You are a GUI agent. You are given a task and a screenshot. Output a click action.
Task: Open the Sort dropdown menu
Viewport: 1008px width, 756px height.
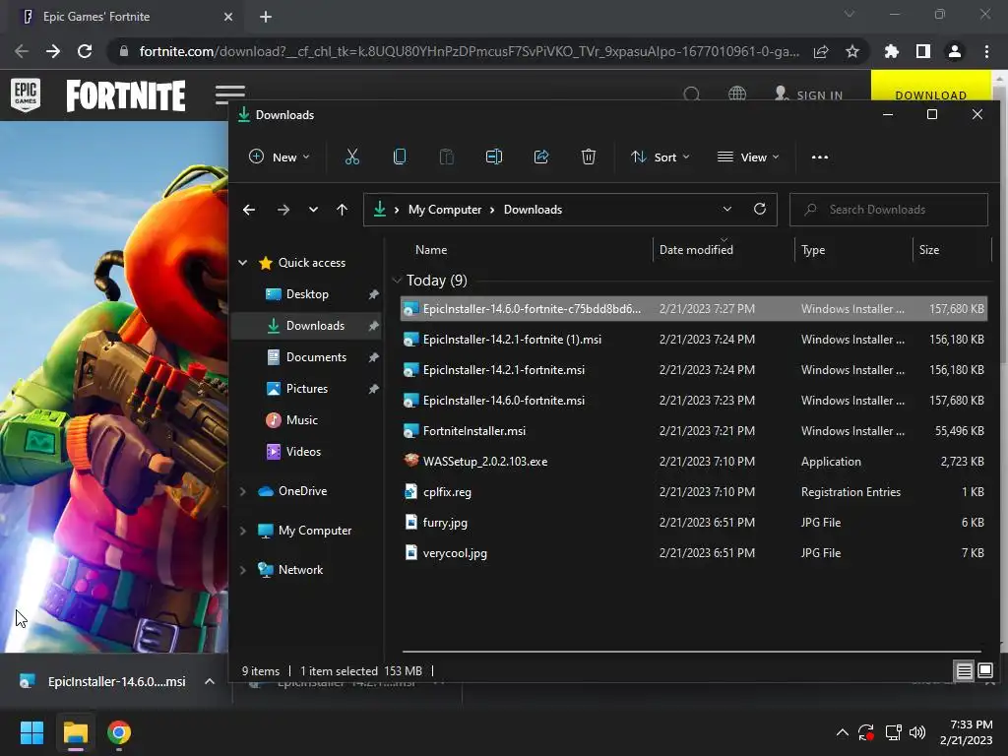(661, 157)
